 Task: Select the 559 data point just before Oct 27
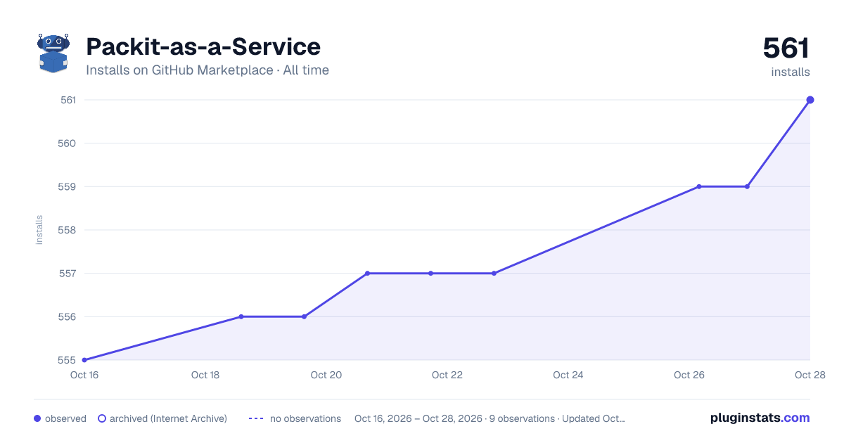[x=747, y=186]
